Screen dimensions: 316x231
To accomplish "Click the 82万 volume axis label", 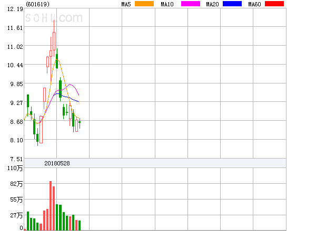I will point(16,184).
